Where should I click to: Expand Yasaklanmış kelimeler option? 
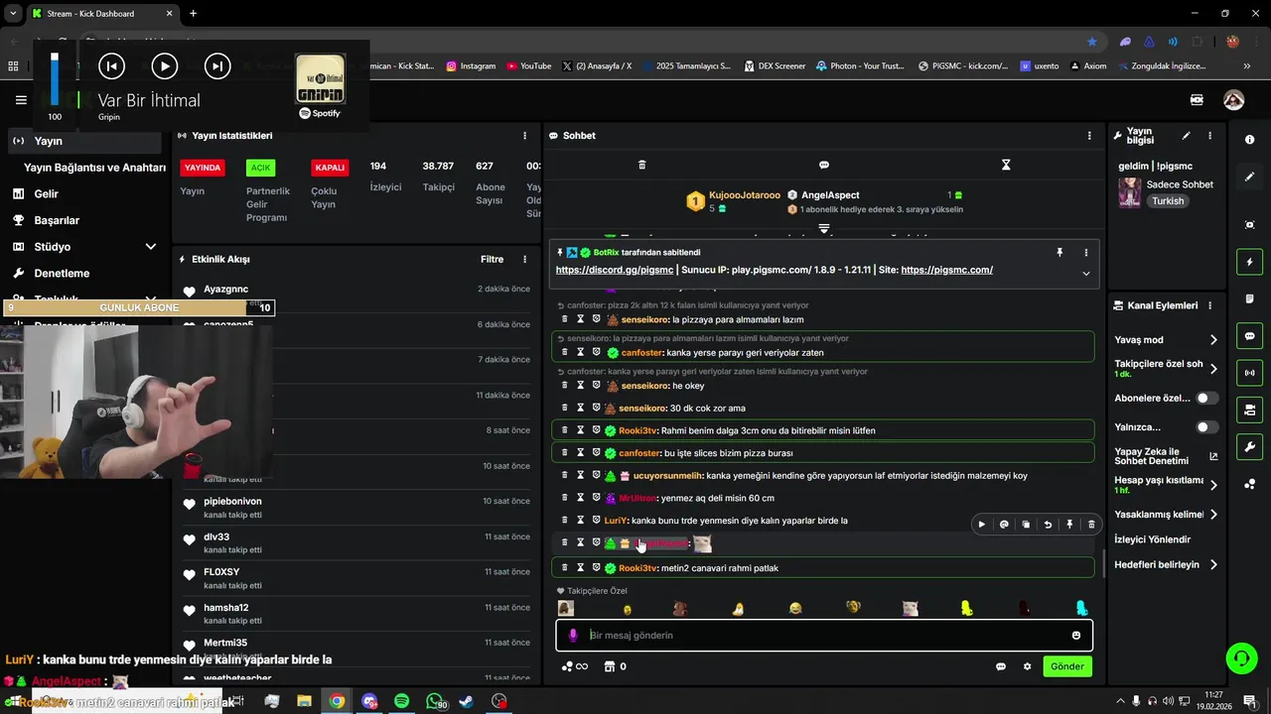point(1213,515)
